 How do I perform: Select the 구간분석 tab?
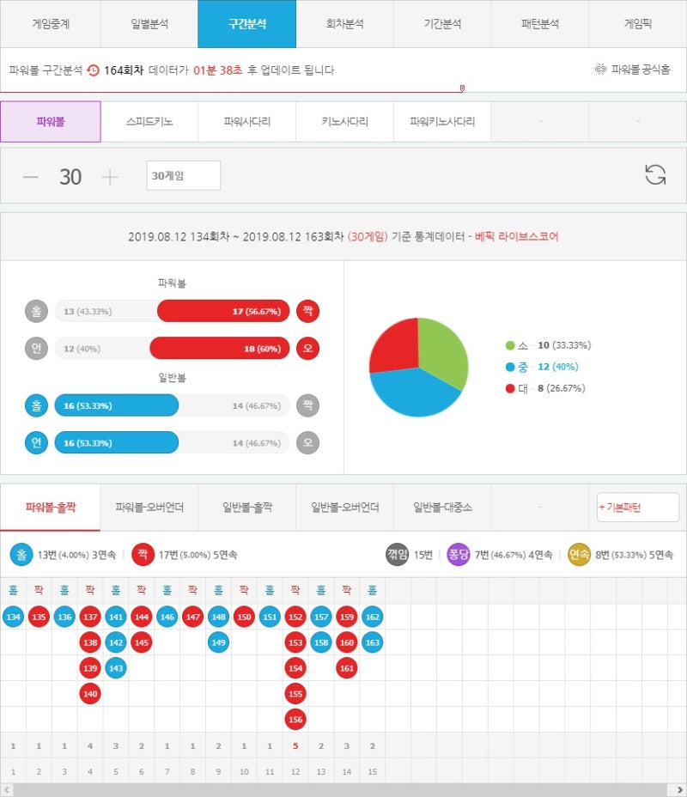click(247, 24)
